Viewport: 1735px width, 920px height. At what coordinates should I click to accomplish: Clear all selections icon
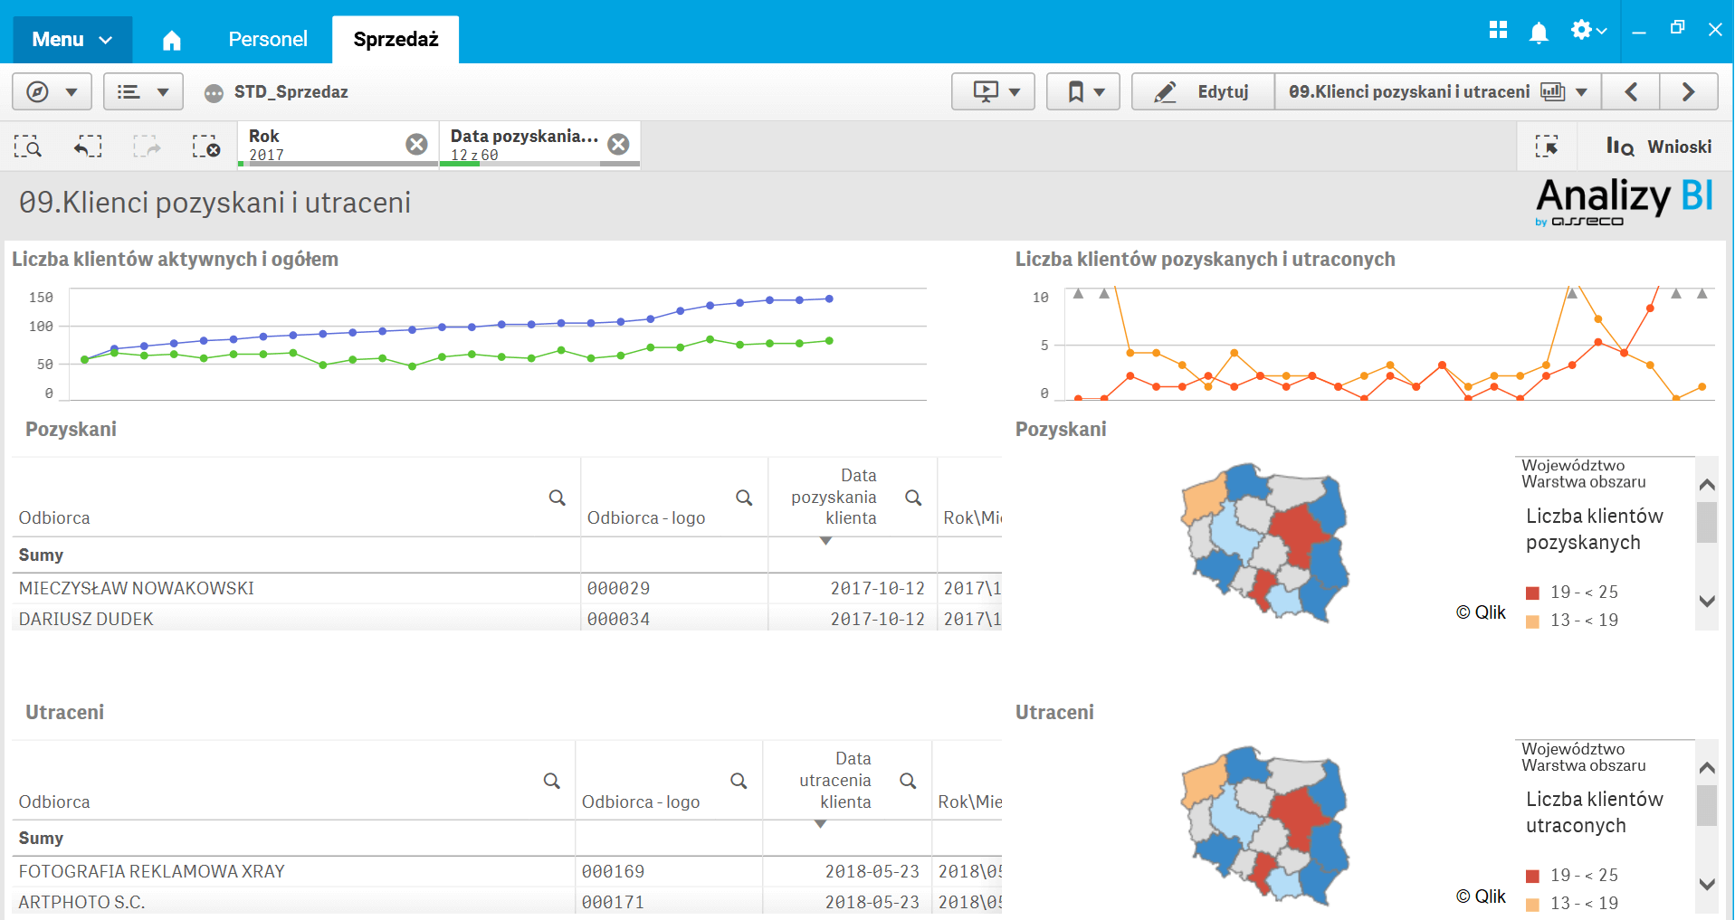click(206, 146)
